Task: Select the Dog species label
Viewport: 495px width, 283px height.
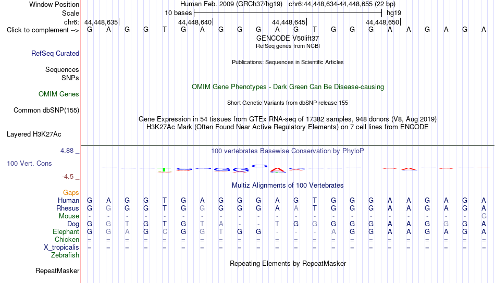Action: click(73, 224)
